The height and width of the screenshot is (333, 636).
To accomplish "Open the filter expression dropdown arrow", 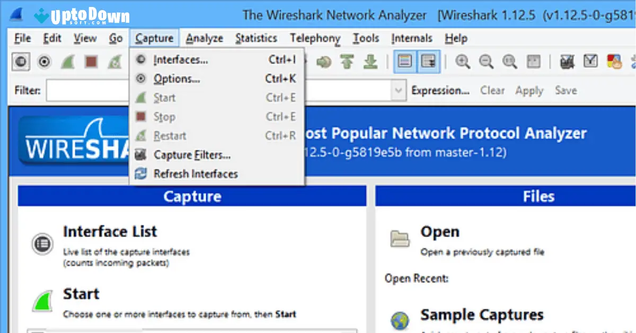I will 399,90.
